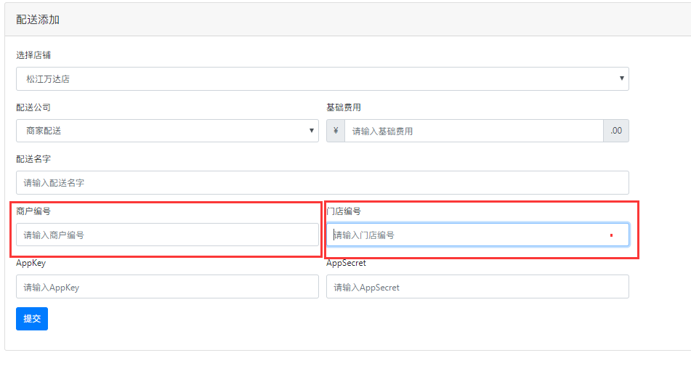Screen dimensions: 691x374
Task: Open the 选择店铺 dropdown showing 松江万达店
Action: coord(322,79)
